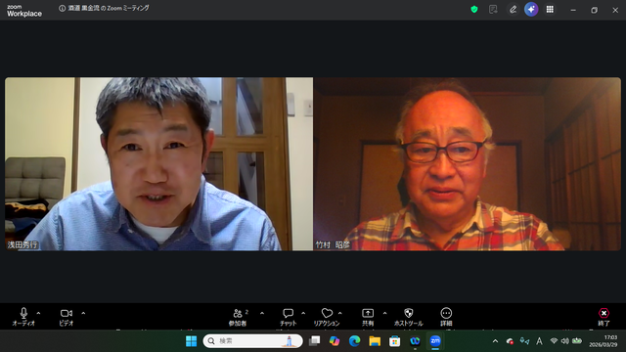
Task: Open File Explorer from the taskbar
Action: pos(375,341)
